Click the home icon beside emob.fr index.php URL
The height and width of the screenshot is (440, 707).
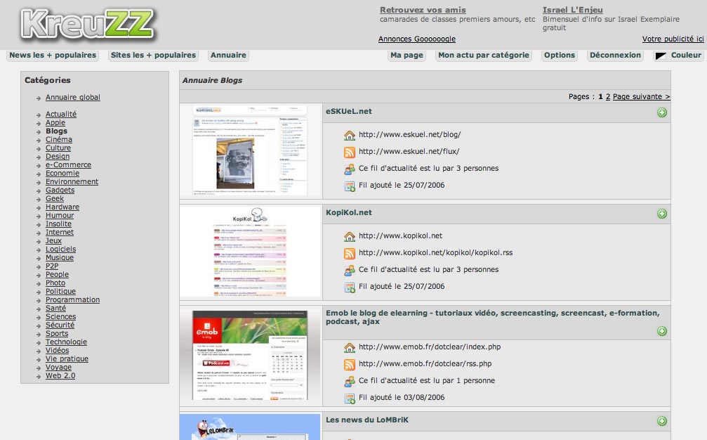350,347
